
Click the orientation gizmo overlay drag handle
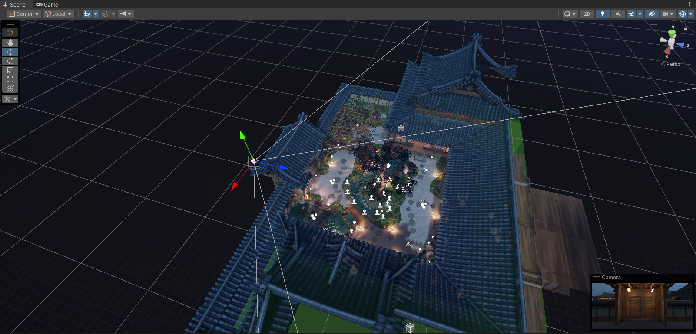pos(654,24)
